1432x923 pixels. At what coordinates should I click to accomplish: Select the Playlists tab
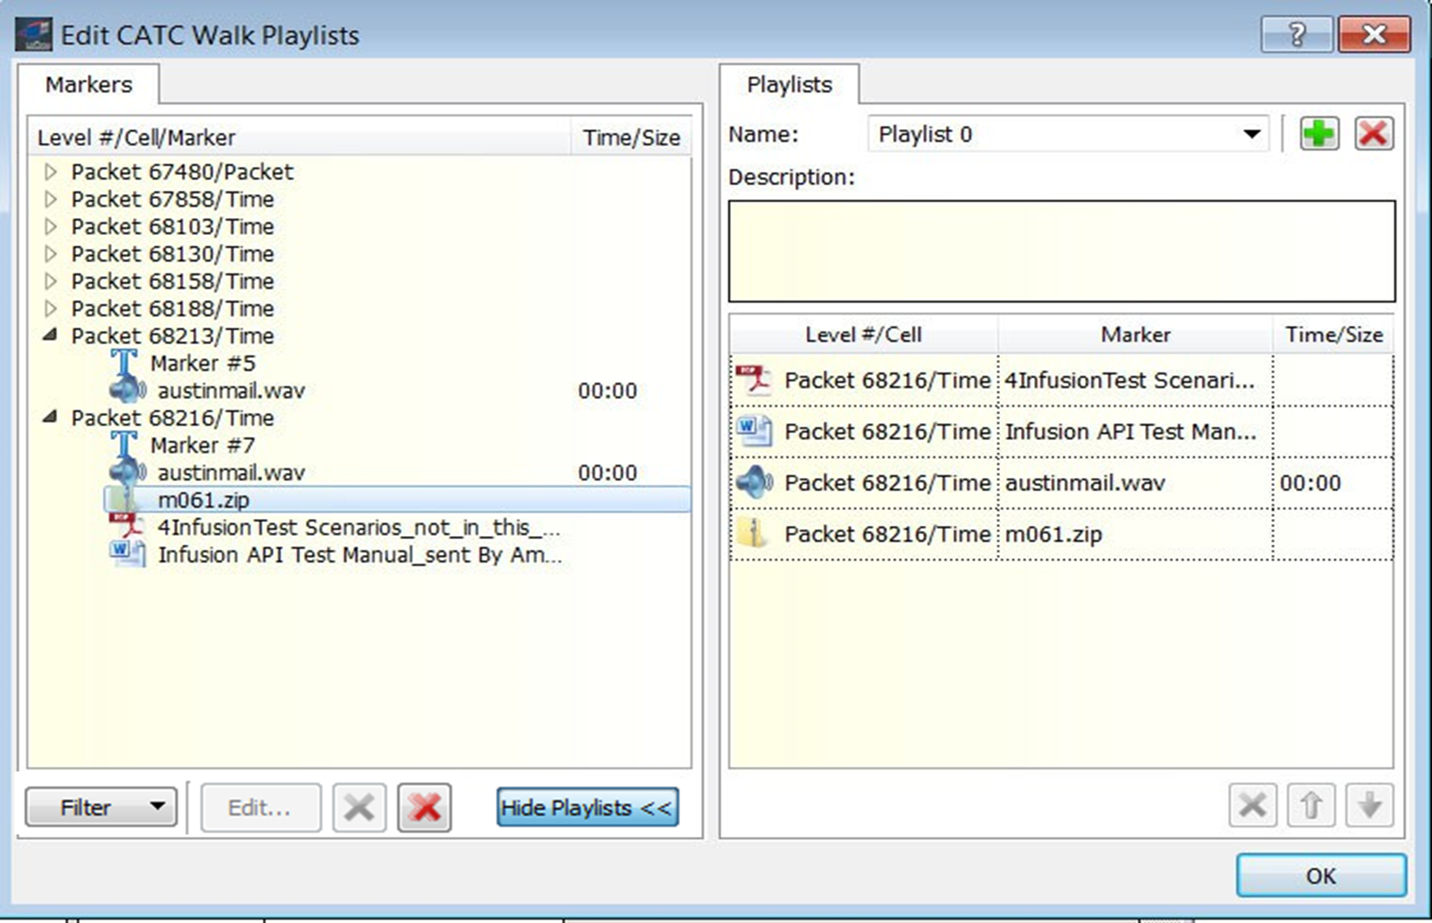790,85
